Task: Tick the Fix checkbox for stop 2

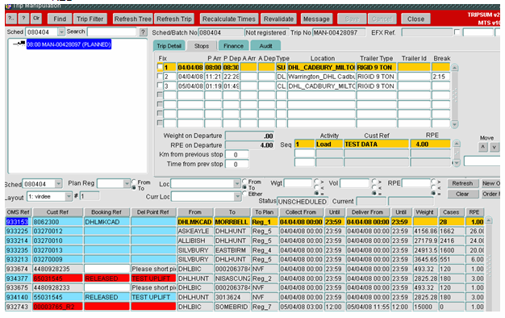Action: (x=160, y=77)
